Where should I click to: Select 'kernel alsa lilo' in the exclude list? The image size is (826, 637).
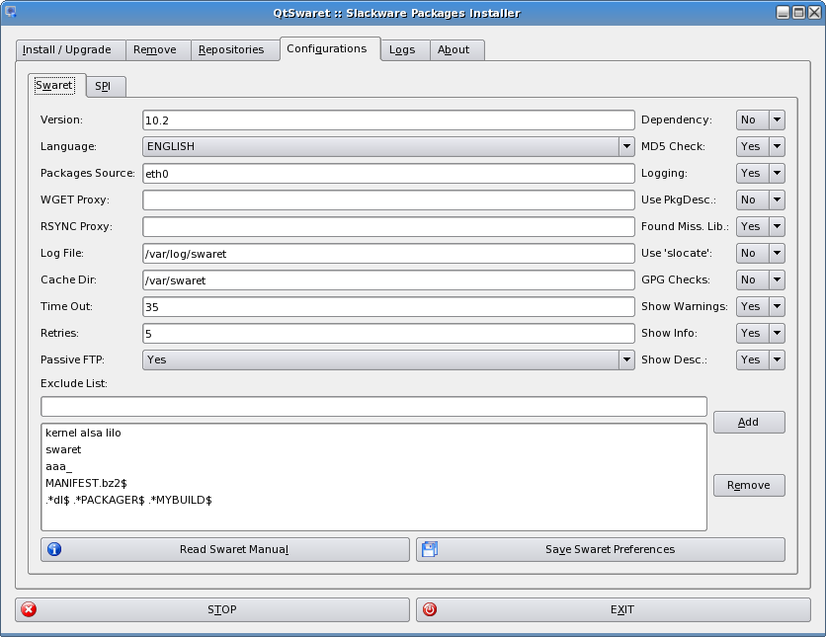point(373,433)
